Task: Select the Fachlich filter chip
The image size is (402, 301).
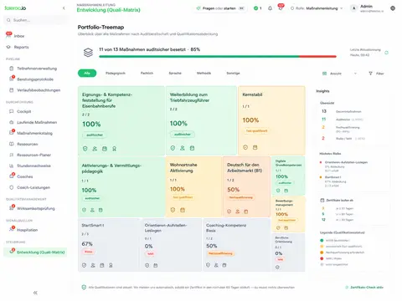Action: tap(147, 74)
